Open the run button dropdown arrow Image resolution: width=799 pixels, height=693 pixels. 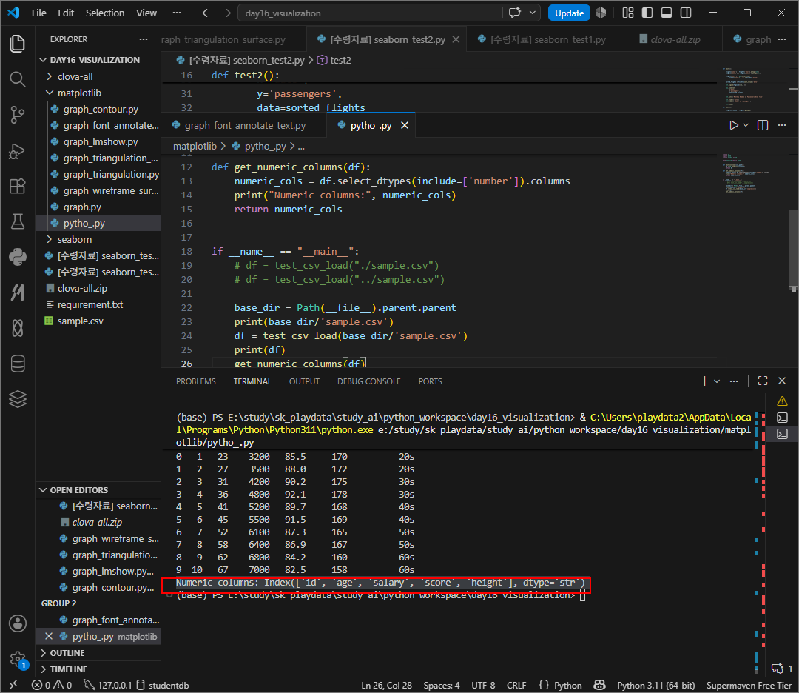click(746, 125)
